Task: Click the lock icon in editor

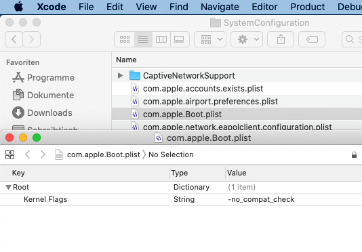Action: [x=354, y=155]
